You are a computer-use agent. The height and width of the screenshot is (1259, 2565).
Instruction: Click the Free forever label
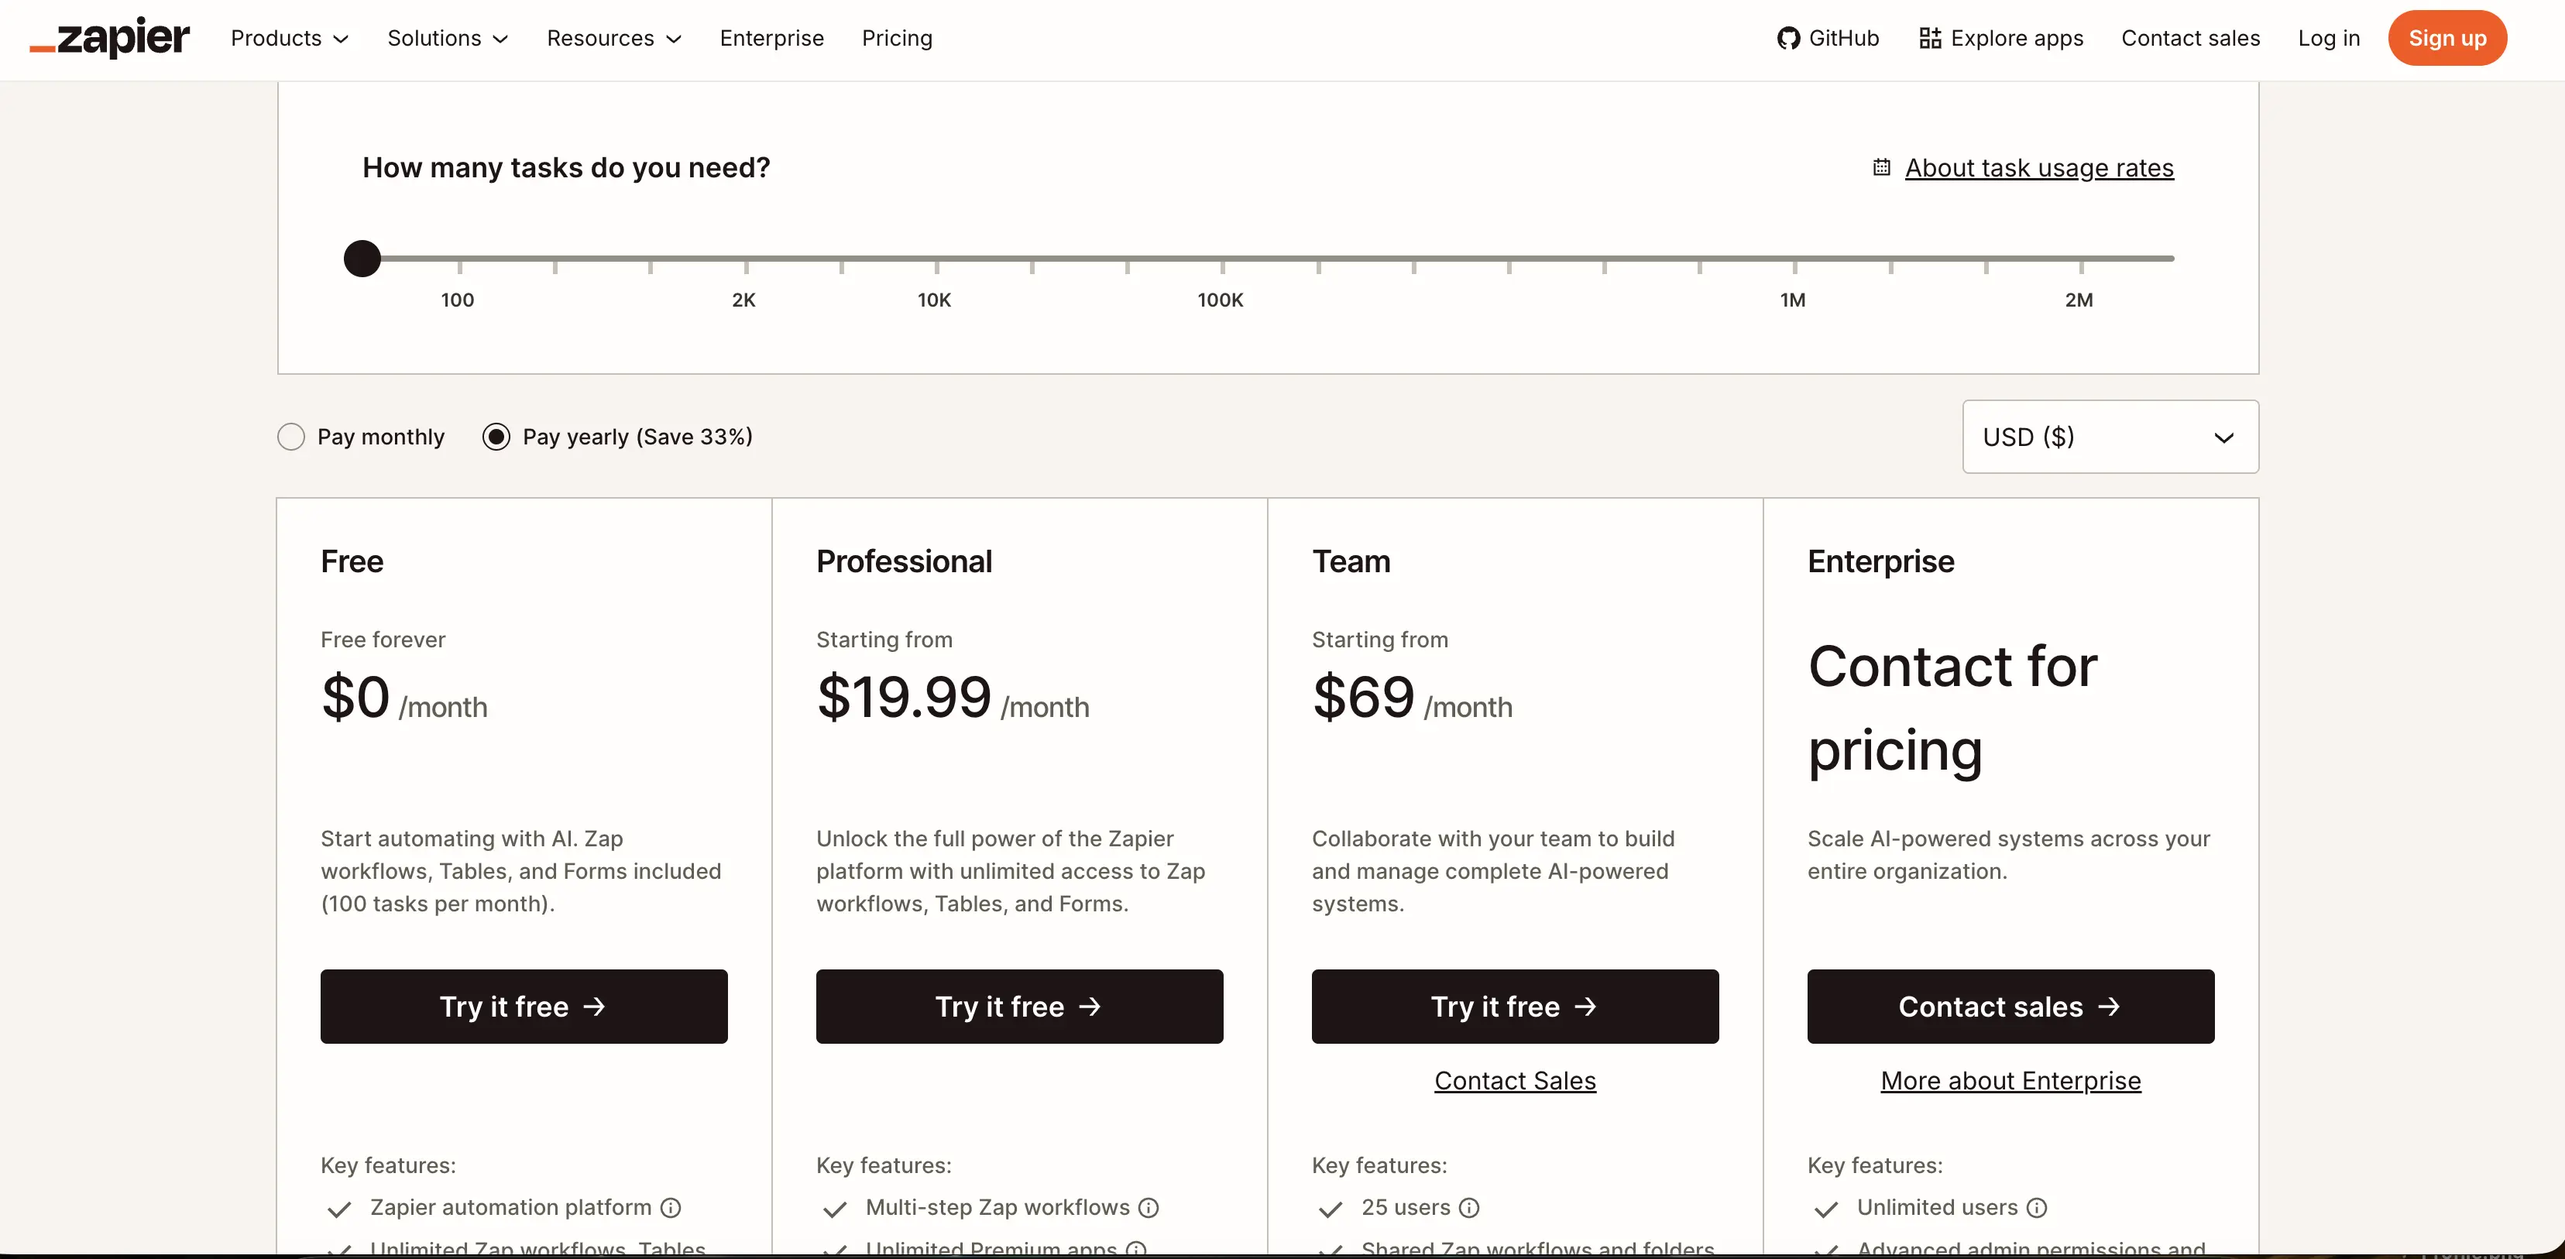click(383, 640)
